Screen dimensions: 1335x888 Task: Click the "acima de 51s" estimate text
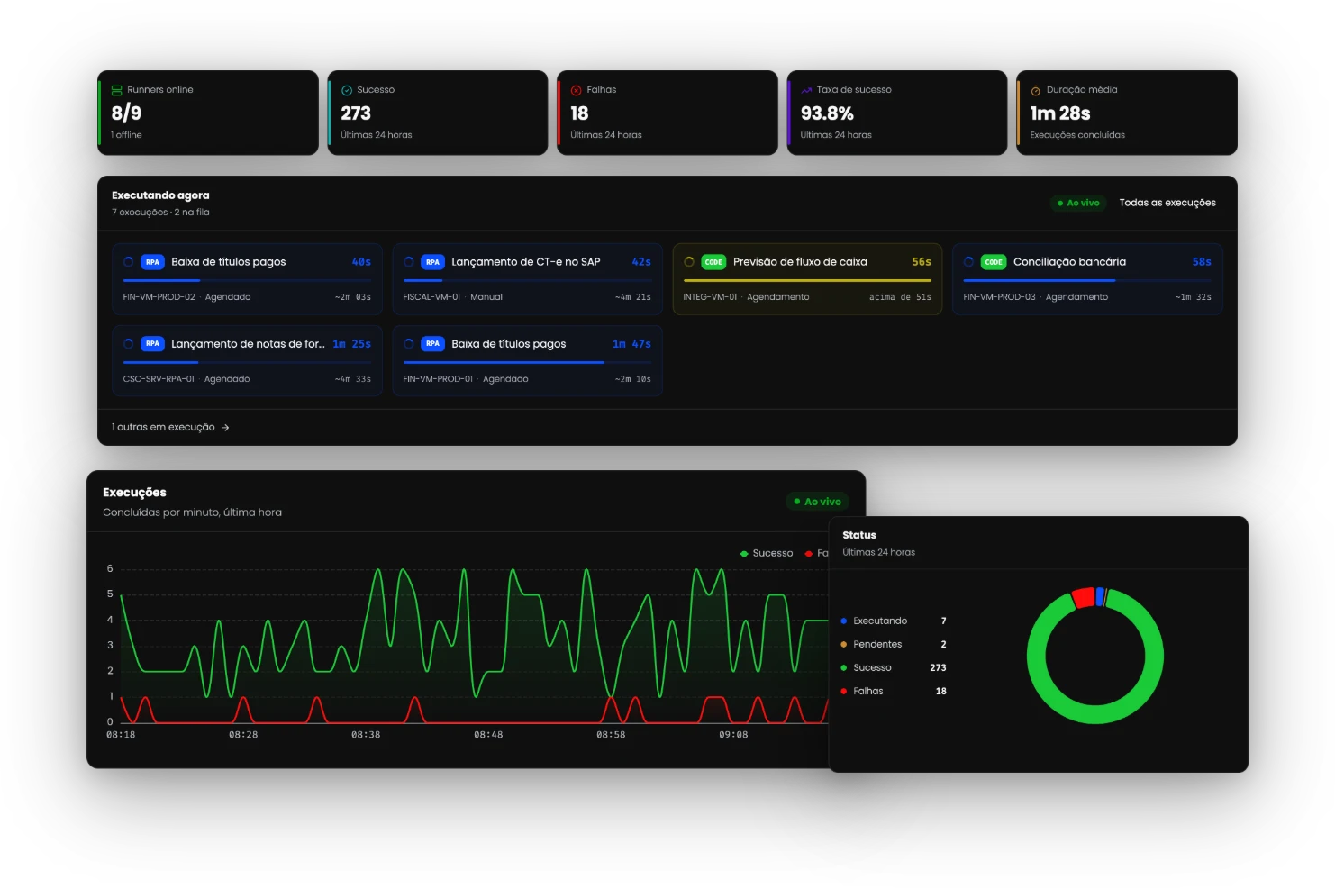coord(900,297)
